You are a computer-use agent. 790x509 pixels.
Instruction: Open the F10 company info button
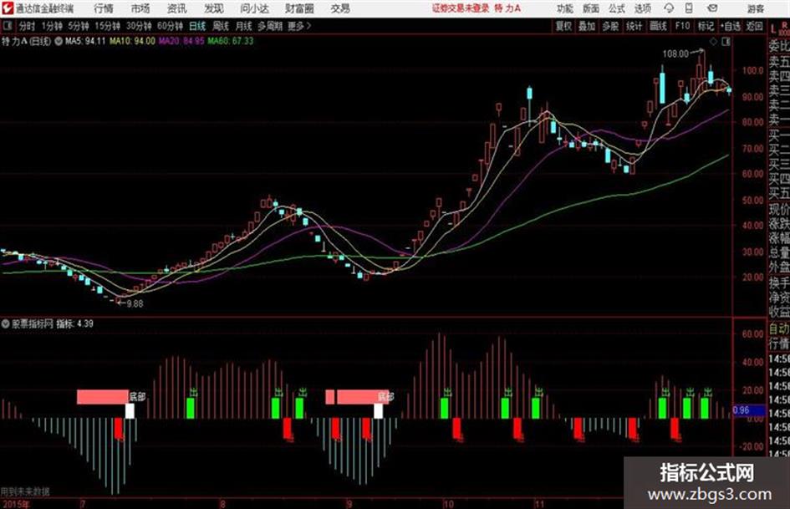(682, 26)
